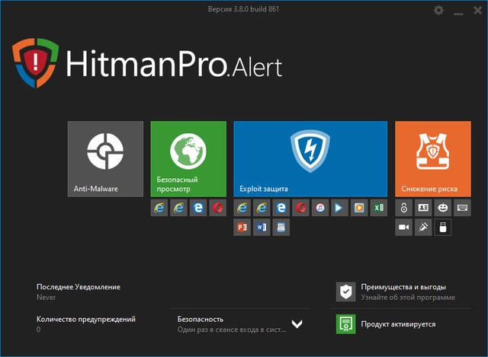Select the Excel icon under Exploit защита
This screenshot has width=488, height=357.
[x=379, y=208]
